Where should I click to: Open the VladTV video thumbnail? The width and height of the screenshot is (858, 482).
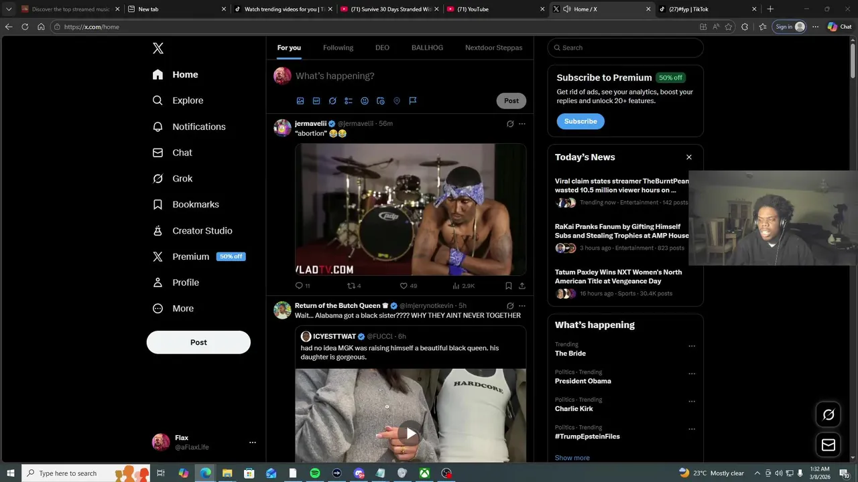pyautogui.click(x=410, y=210)
